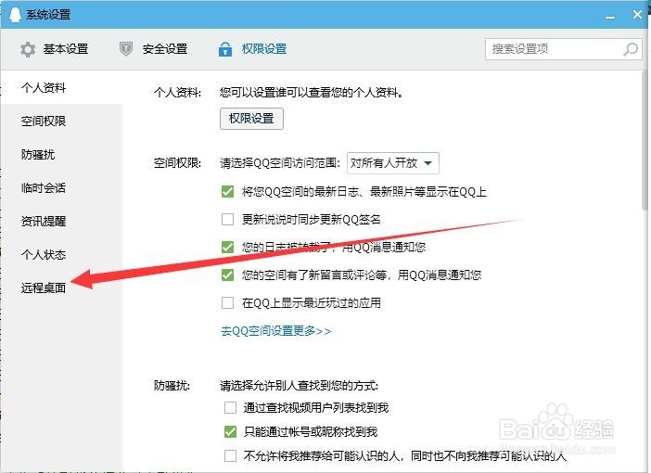Switch to the 权限设置 tab

pyautogui.click(x=252, y=49)
